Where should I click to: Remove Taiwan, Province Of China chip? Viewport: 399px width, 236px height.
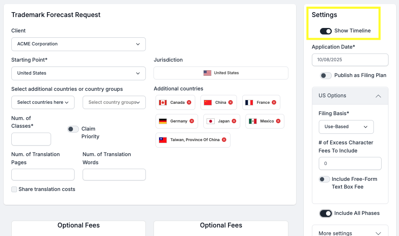click(x=224, y=140)
